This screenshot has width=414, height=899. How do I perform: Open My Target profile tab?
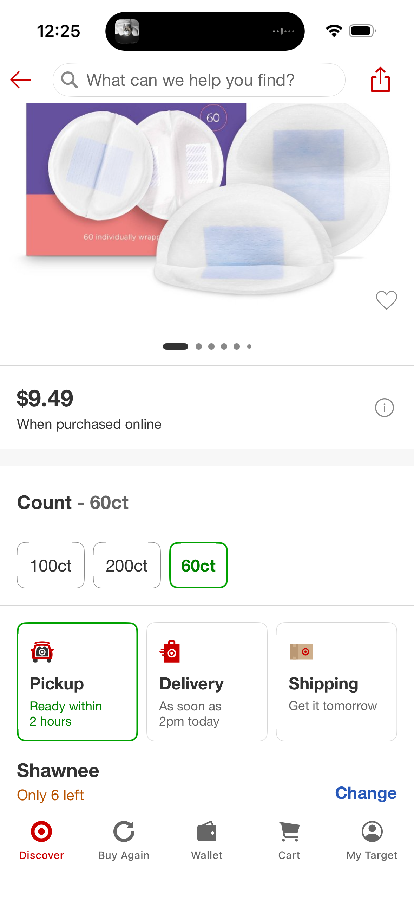click(372, 840)
